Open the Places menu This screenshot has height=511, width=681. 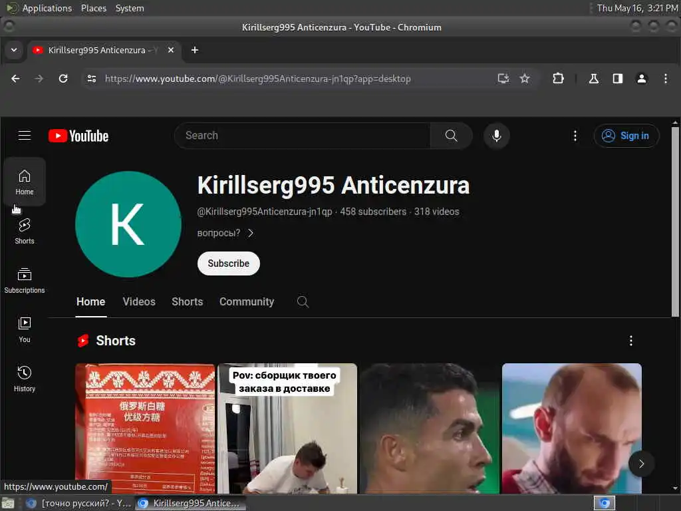(x=93, y=8)
